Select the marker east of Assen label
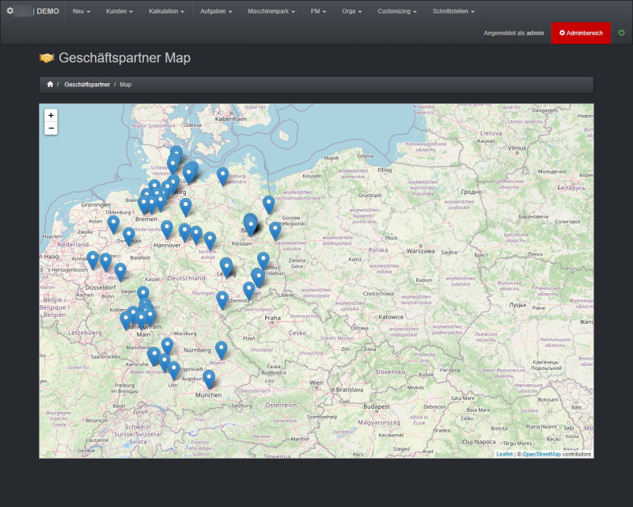 tap(113, 224)
